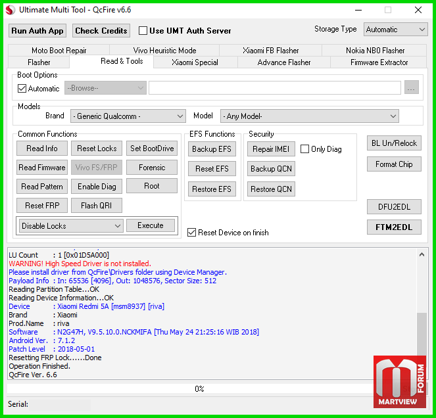Click the Format Chip button
The width and height of the screenshot is (436, 418).
pos(394,164)
